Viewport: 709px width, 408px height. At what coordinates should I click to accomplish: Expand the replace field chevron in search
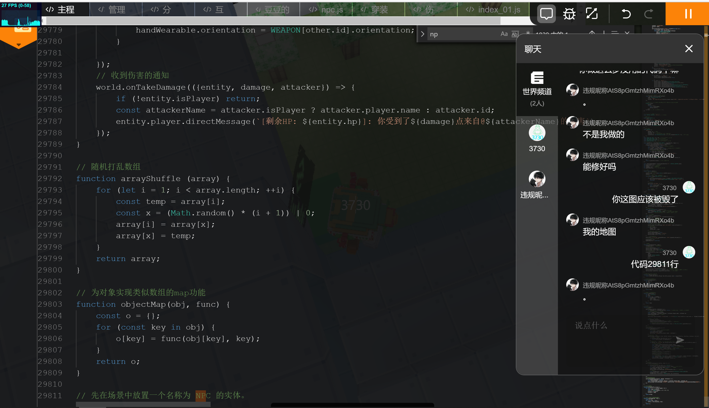(423, 34)
